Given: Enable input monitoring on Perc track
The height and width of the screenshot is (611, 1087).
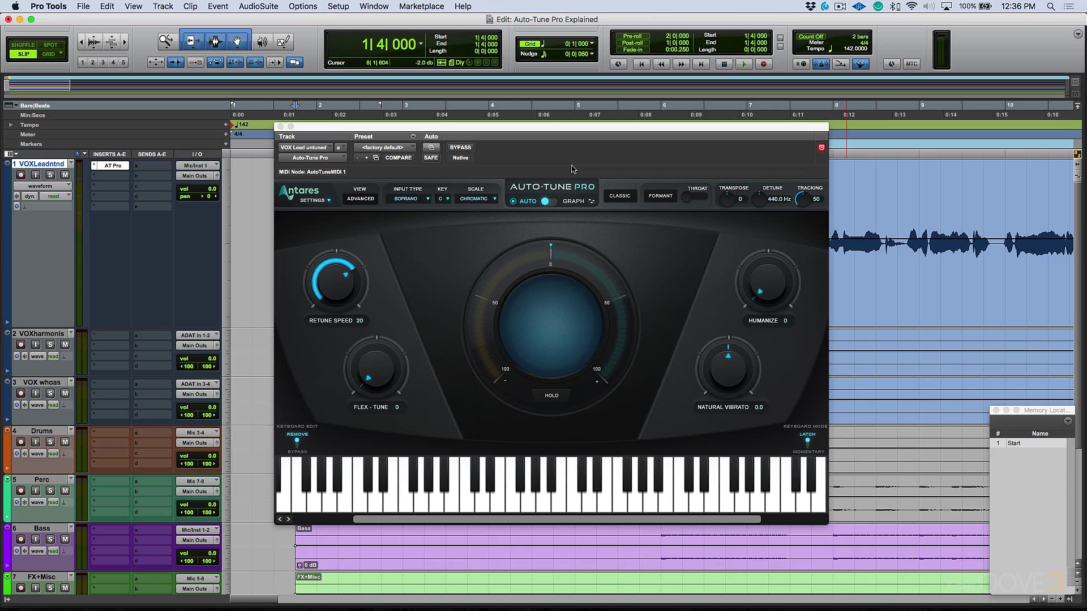Looking at the screenshot, I should pyautogui.click(x=36, y=490).
